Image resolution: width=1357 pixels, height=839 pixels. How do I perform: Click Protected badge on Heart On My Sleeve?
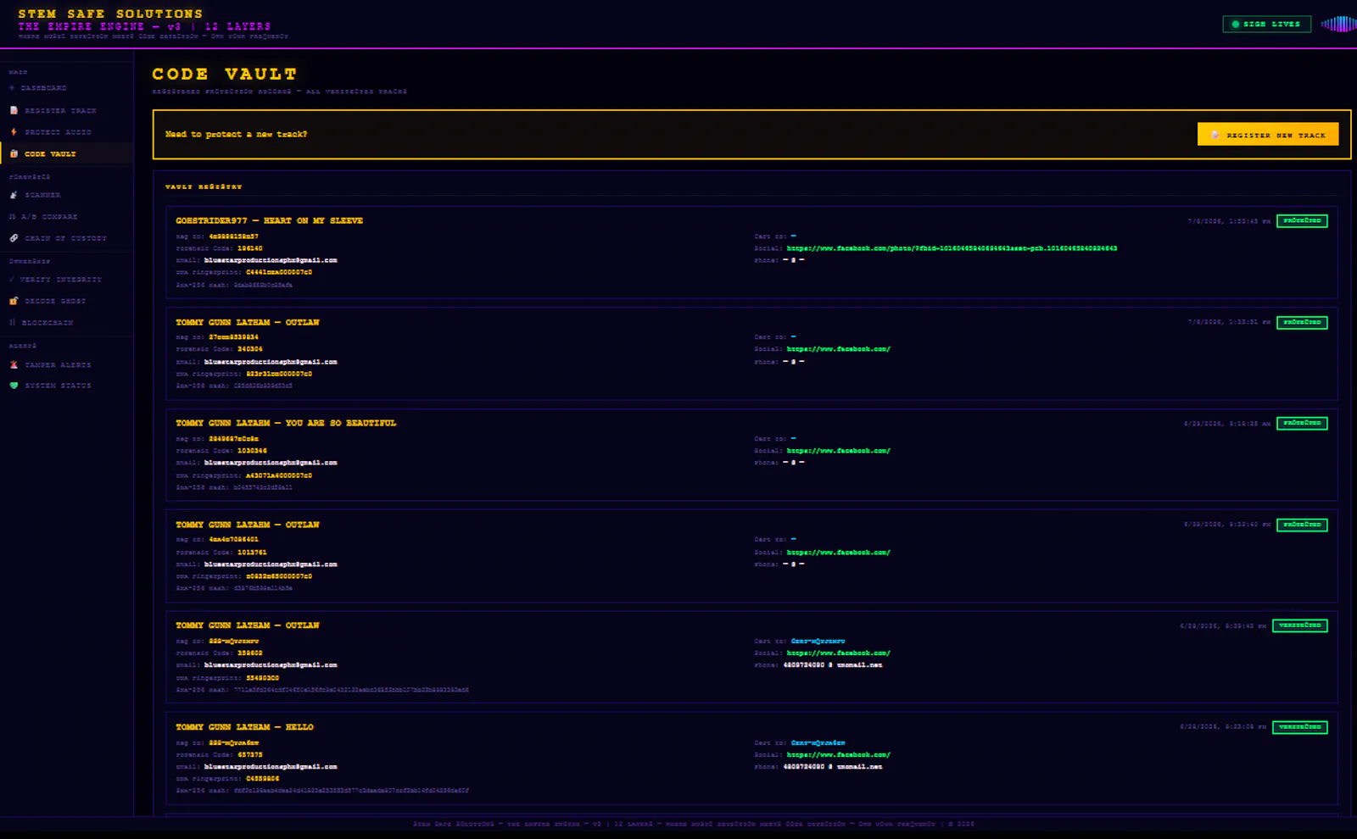1302,220
